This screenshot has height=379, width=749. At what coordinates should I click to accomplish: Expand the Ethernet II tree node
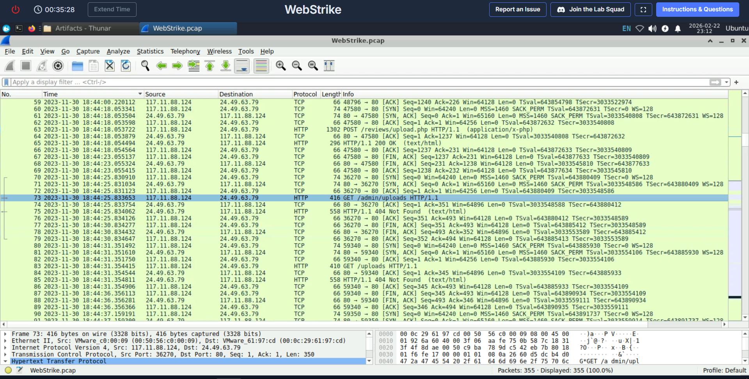(5, 341)
